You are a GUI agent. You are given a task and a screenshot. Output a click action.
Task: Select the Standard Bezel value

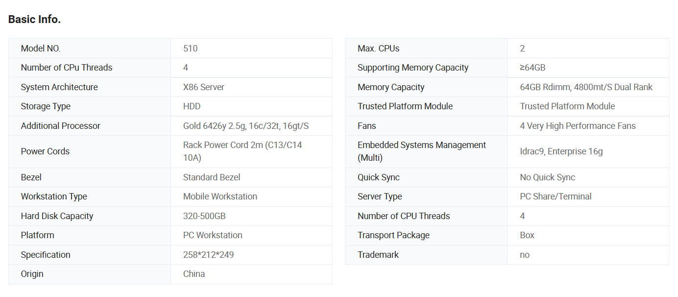pos(212,177)
